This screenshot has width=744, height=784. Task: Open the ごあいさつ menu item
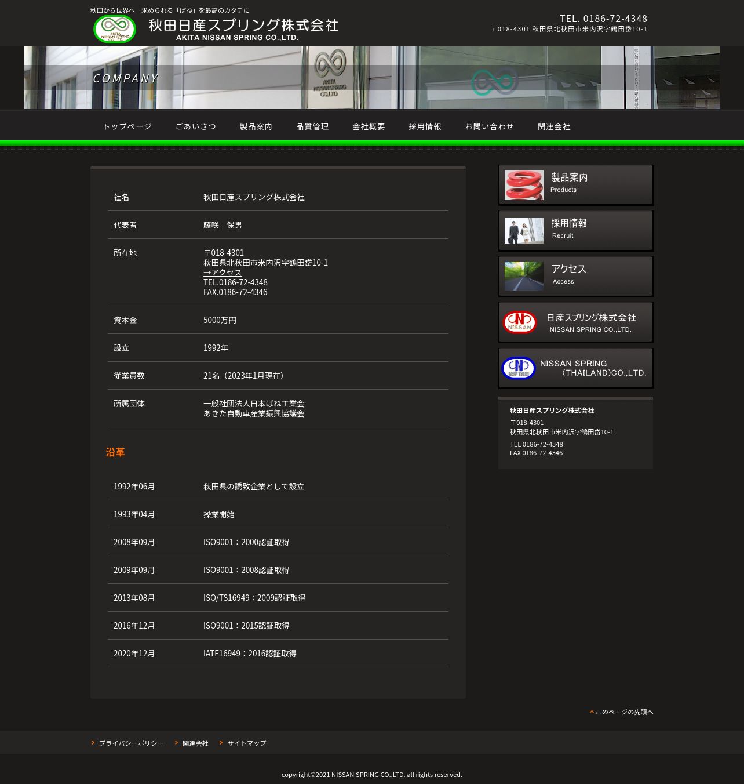tap(196, 126)
